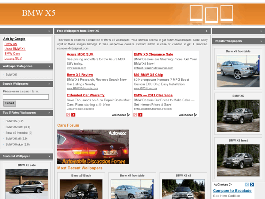The width and height of the screenshot is (265, 199).
Task: Open top rated BMW X5 side (2.5)
Action: pos(17,145)
